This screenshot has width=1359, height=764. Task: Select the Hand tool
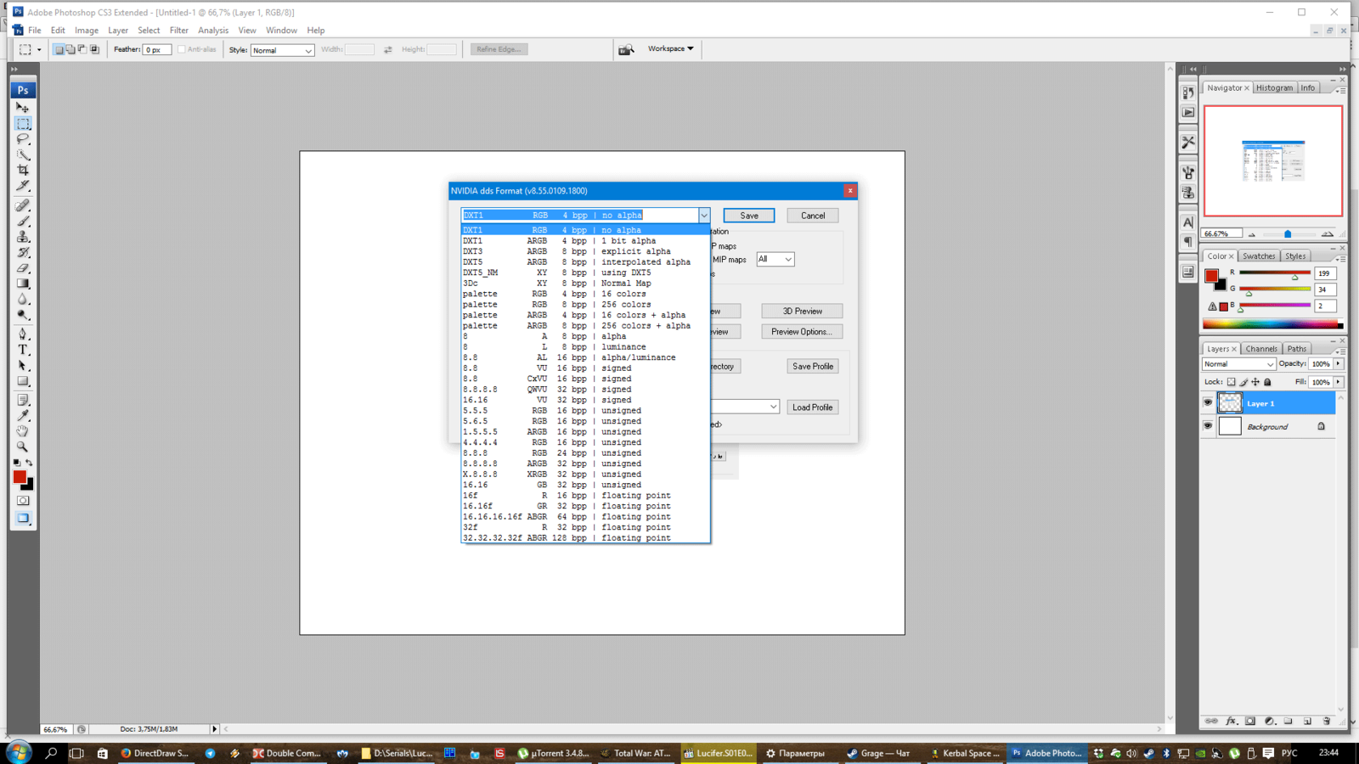pyautogui.click(x=23, y=430)
